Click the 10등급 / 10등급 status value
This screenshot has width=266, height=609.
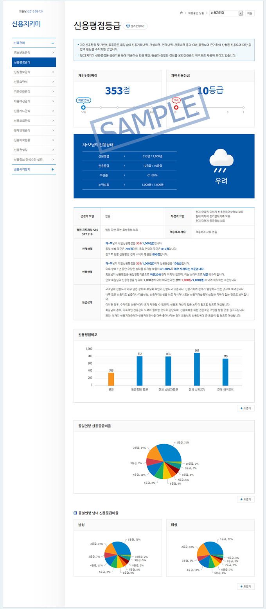(153, 165)
